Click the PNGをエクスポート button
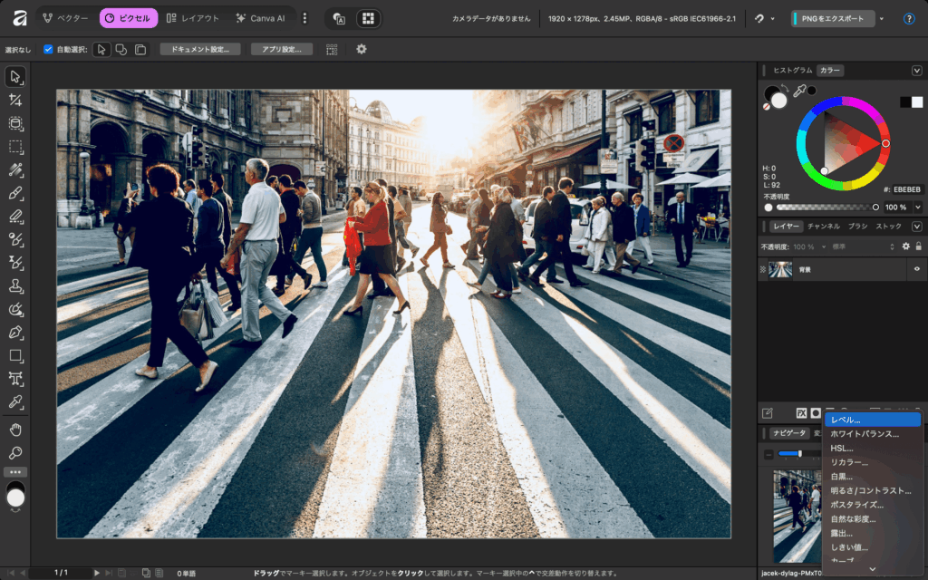This screenshot has height=580, width=928. click(833, 18)
